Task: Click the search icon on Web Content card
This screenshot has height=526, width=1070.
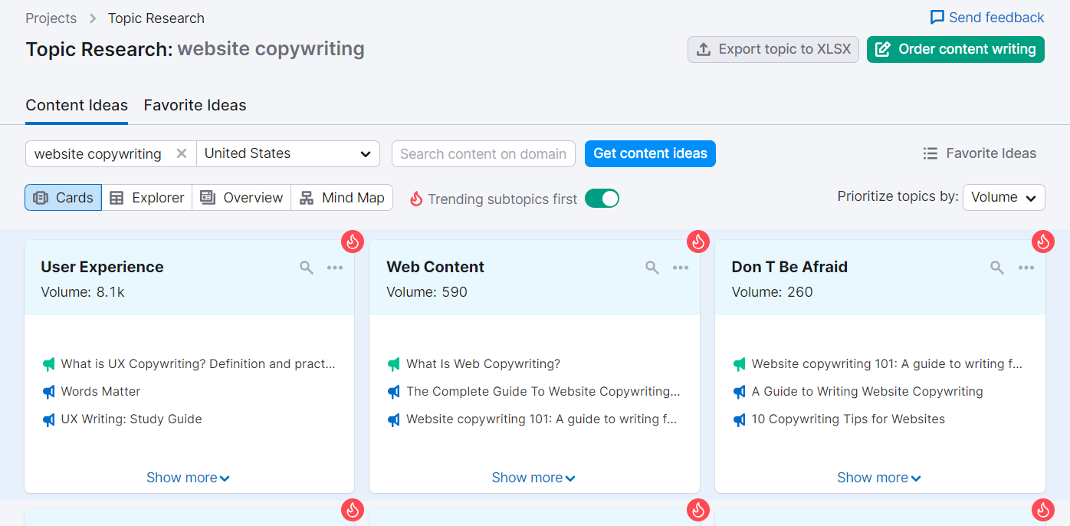Action: 652,268
